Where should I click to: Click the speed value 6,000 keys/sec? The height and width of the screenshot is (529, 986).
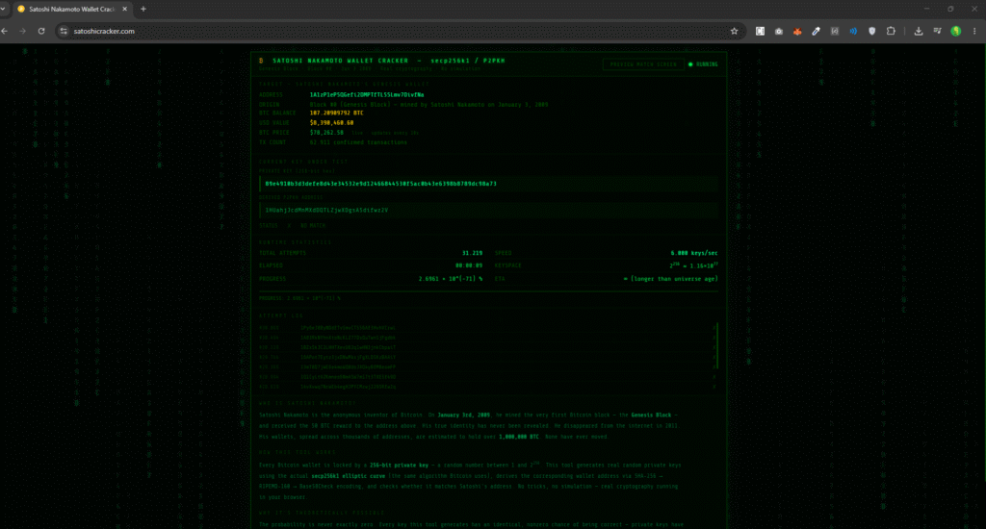click(694, 253)
